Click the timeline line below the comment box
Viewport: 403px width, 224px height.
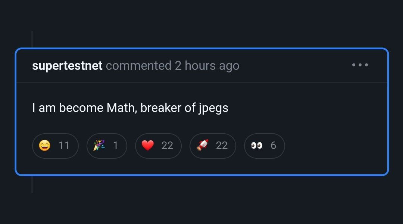32,184
